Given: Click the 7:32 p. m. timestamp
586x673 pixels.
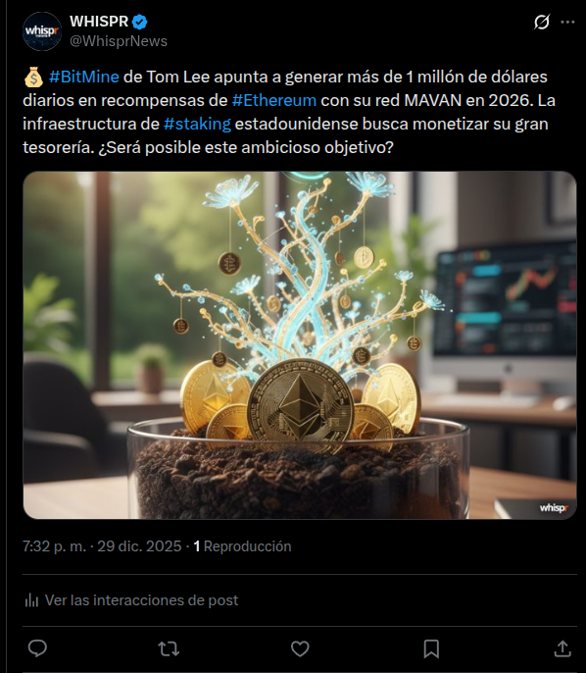Looking at the screenshot, I should [x=54, y=546].
